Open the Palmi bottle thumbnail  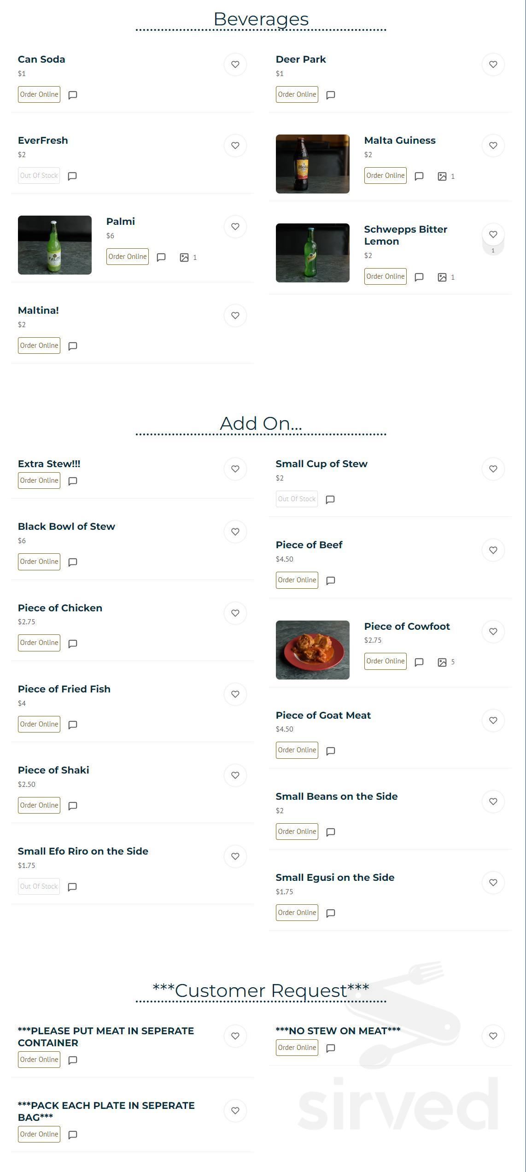click(x=54, y=245)
